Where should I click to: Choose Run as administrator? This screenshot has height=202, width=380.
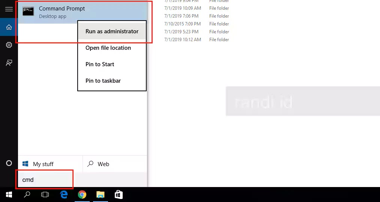(112, 31)
